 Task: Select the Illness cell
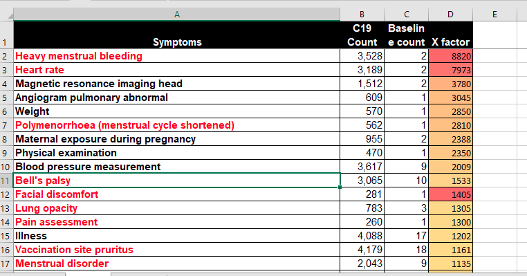click(177, 236)
